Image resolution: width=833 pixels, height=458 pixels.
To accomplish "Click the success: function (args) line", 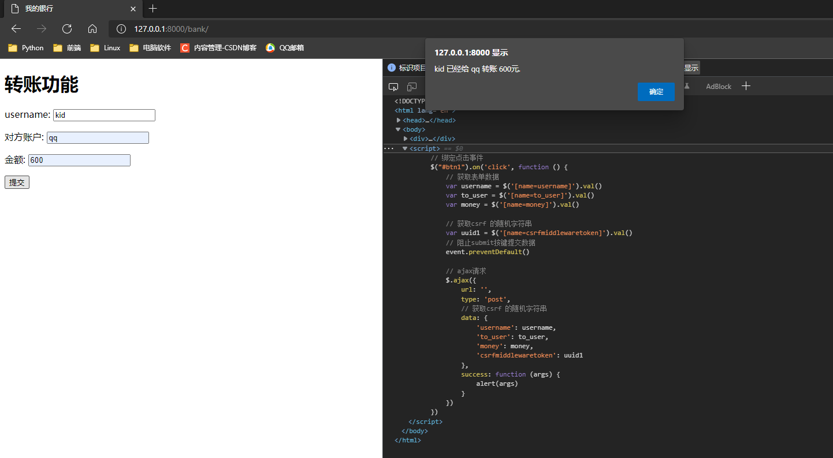I will point(511,374).
